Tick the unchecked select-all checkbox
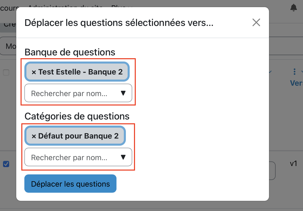303x211 pixels. point(6,73)
